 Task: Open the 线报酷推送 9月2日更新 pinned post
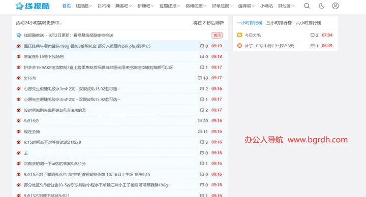(x=69, y=36)
